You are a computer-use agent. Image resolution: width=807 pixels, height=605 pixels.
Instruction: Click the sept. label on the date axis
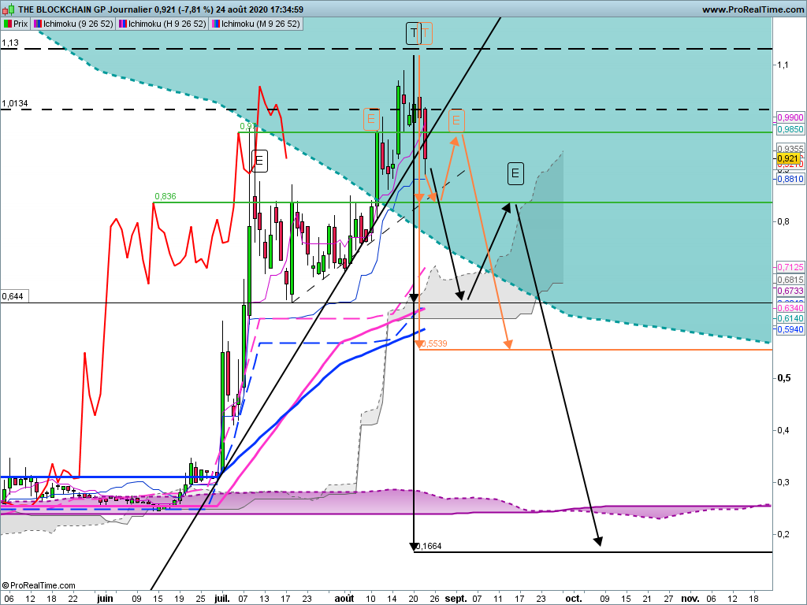(456, 599)
